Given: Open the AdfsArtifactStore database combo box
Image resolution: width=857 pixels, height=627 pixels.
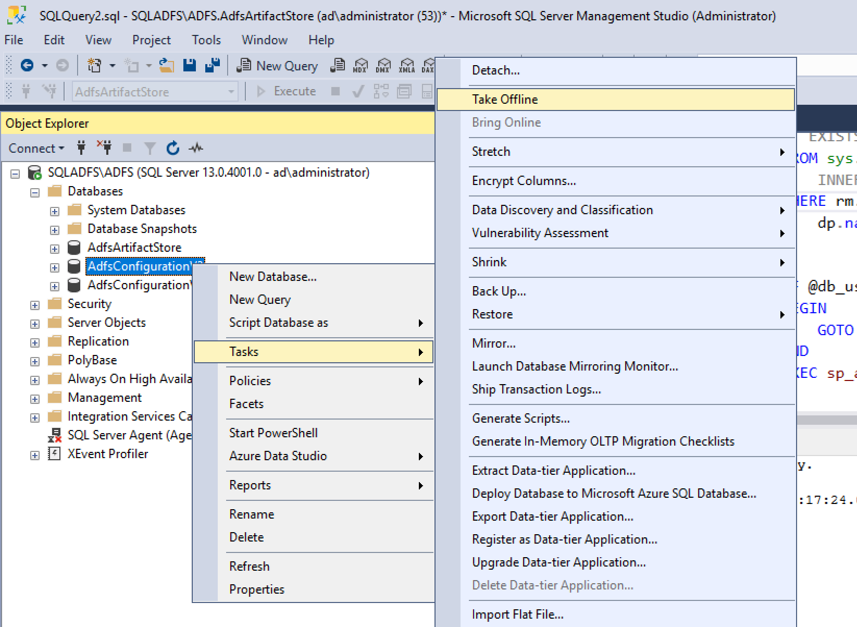Looking at the screenshot, I should point(155,92).
